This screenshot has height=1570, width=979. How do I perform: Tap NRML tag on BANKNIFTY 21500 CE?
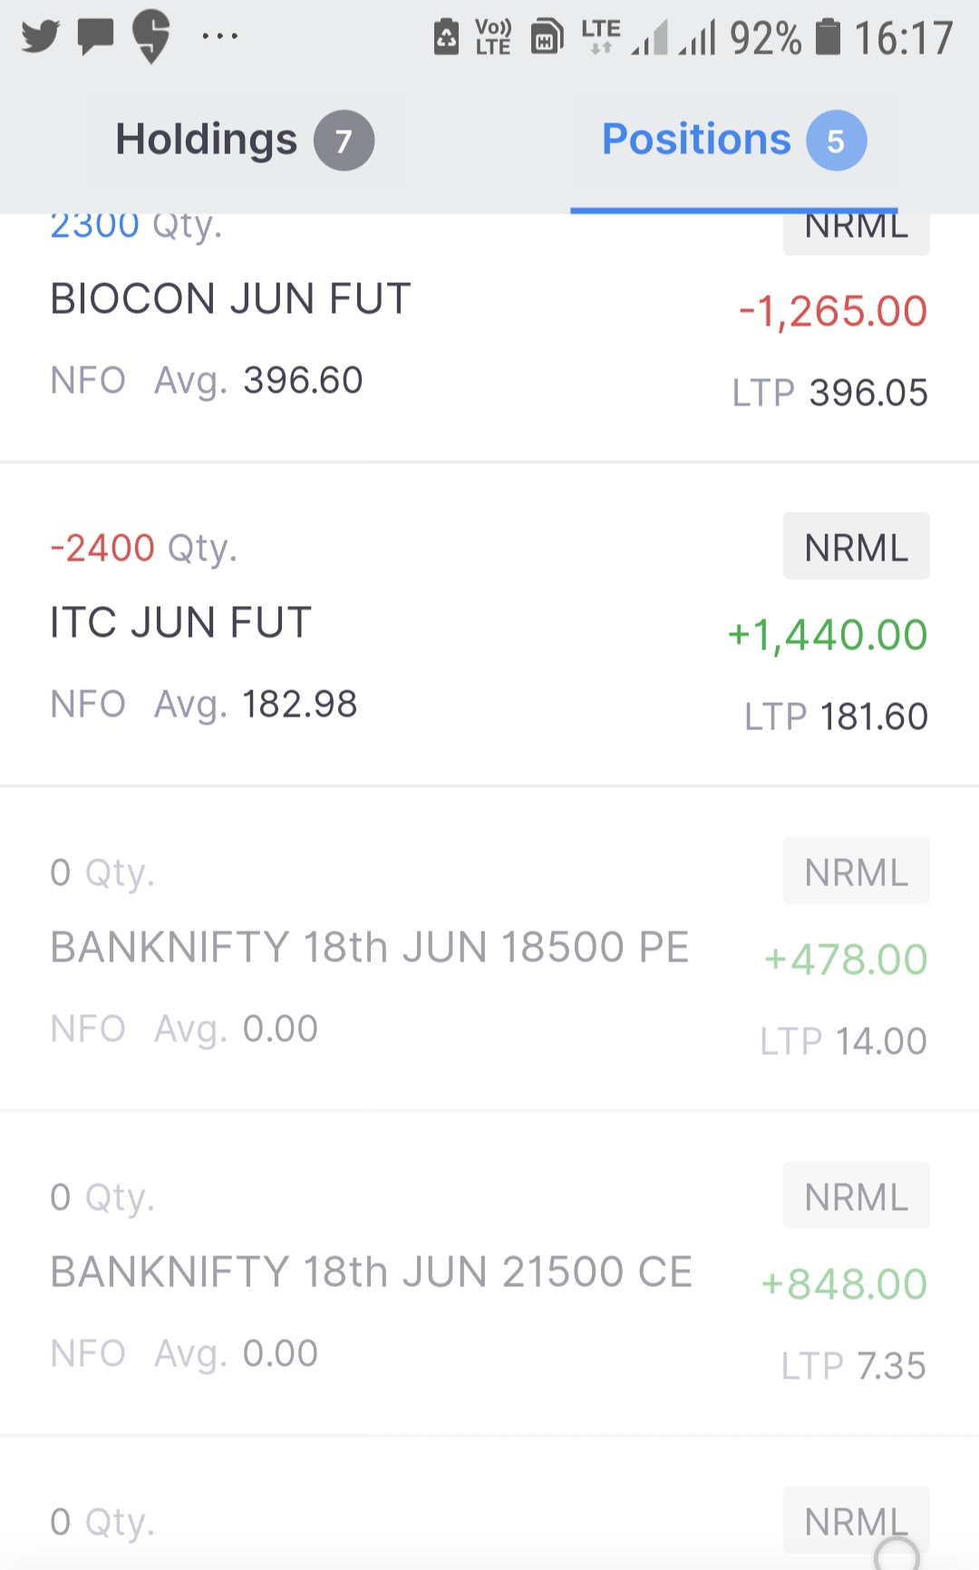coord(856,1196)
